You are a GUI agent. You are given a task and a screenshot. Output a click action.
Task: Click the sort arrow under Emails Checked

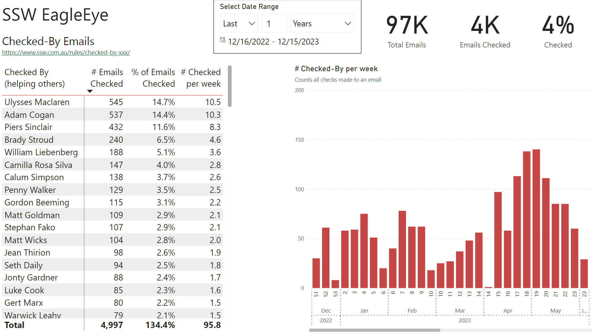[90, 91]
